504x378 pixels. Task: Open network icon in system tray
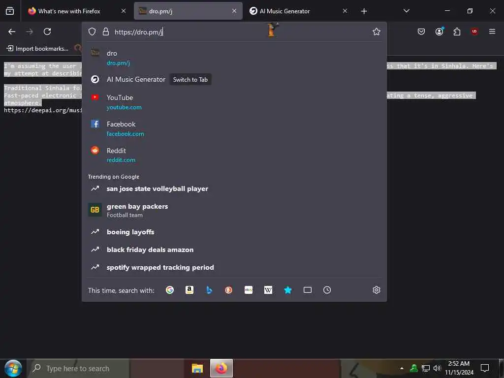click(426, 368)
